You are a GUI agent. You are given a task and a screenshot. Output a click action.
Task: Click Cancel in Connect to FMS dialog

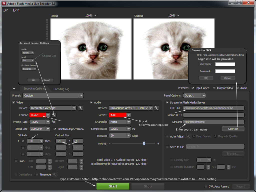227,78
